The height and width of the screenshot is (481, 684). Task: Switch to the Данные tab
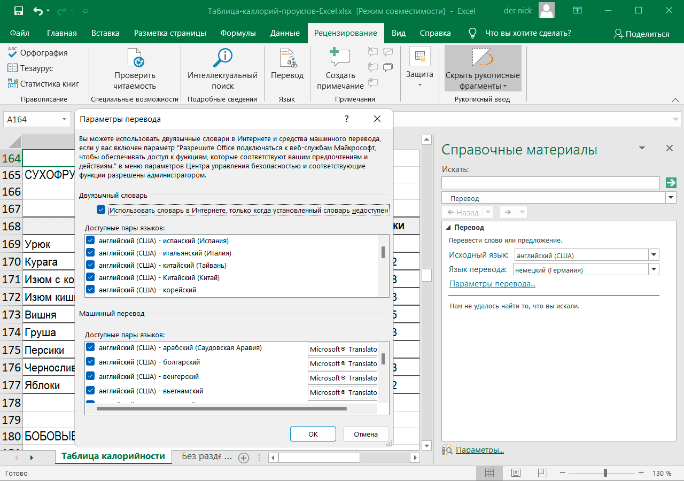pyautogui.click(x=285, y=33)
